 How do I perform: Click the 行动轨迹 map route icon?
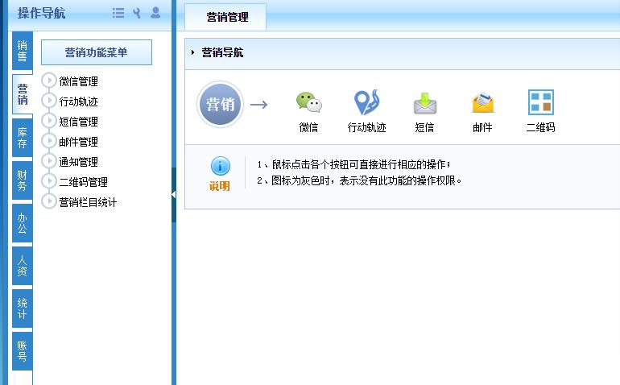point(366,104)
